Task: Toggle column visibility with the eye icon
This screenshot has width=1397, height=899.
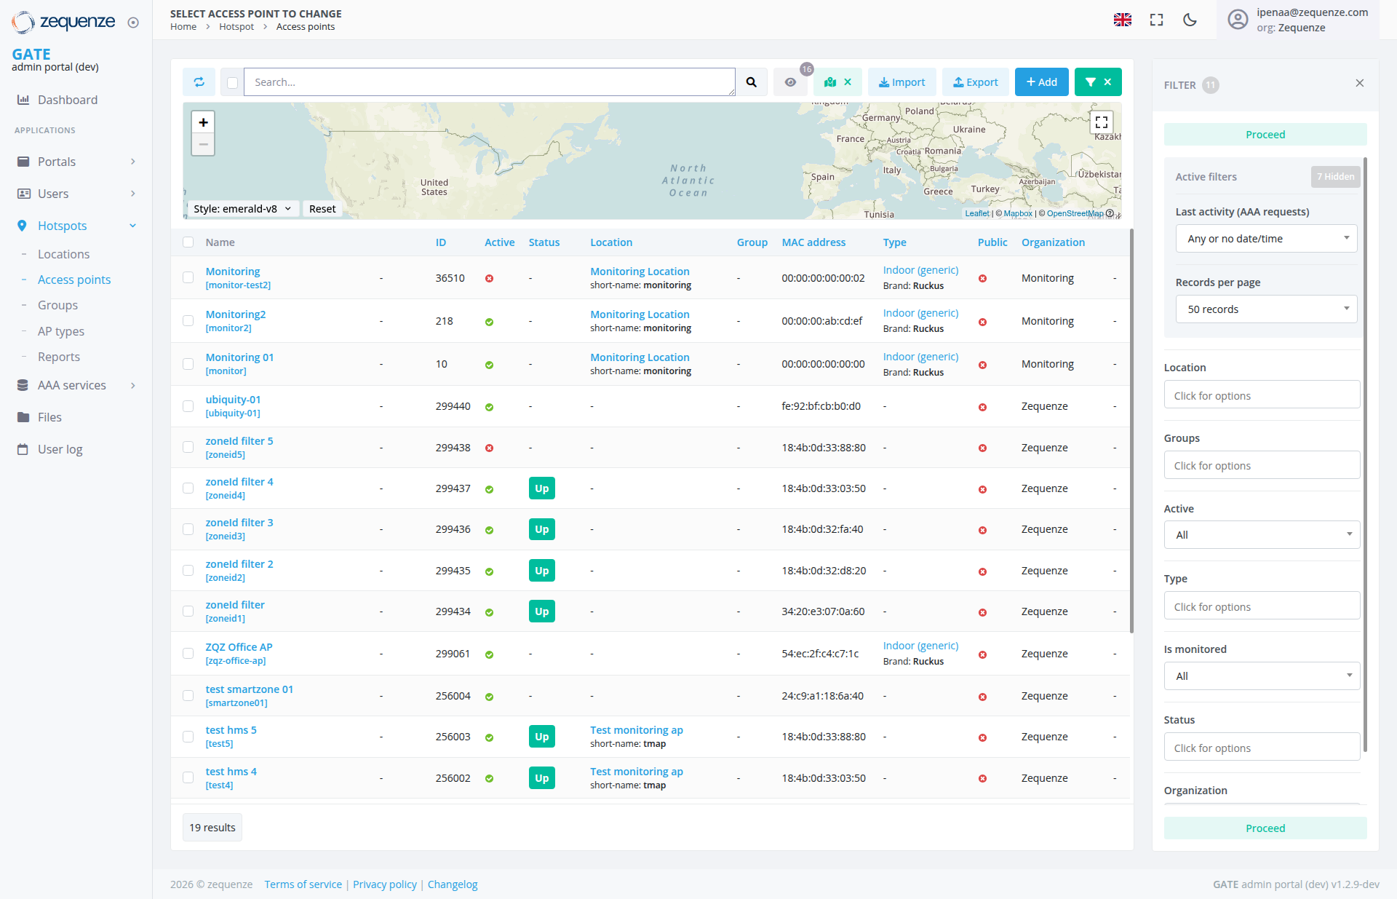Action: point(791,82)
